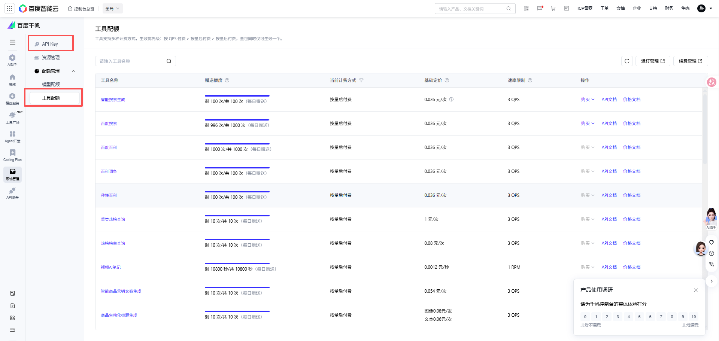The width and height of the screenshot is (719, 341).
Task: Rate the console 0 in the survey
Action: click(585, 317)
